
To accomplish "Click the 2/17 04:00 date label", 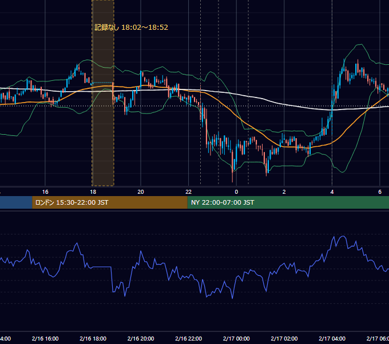I will tap(332, 338).
